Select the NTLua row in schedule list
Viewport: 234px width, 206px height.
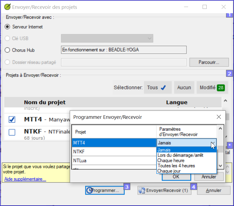114,161
